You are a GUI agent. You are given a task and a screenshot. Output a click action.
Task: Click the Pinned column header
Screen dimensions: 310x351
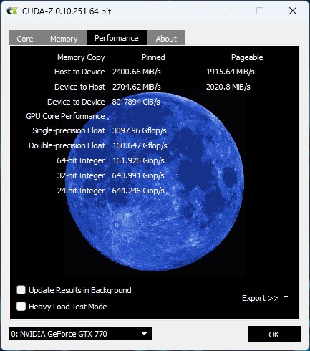click(153, 57)
